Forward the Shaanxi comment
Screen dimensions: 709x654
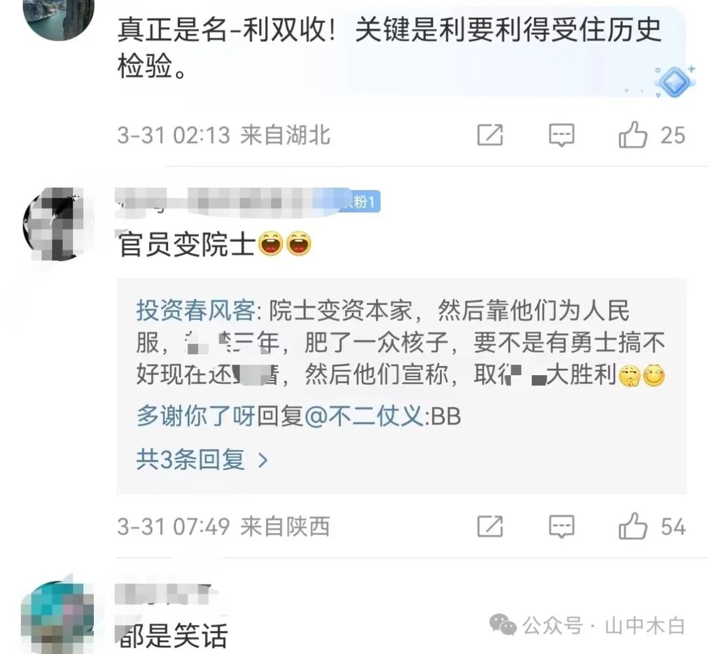(x=490, y=527)
